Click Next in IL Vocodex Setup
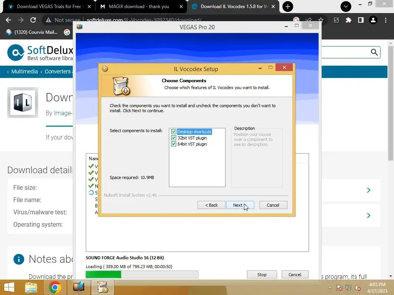394x295 pixels. click(x=240, y=205)
